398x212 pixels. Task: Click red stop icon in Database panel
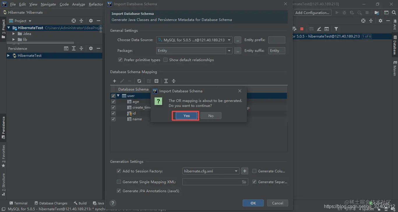(302, 29)
